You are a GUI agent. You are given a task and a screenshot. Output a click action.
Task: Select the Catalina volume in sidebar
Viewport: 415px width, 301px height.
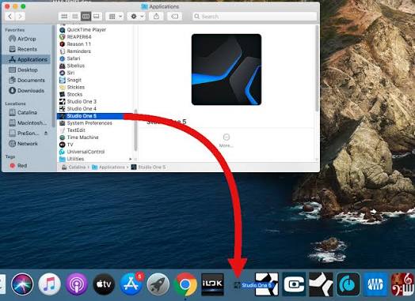point(26,112)
